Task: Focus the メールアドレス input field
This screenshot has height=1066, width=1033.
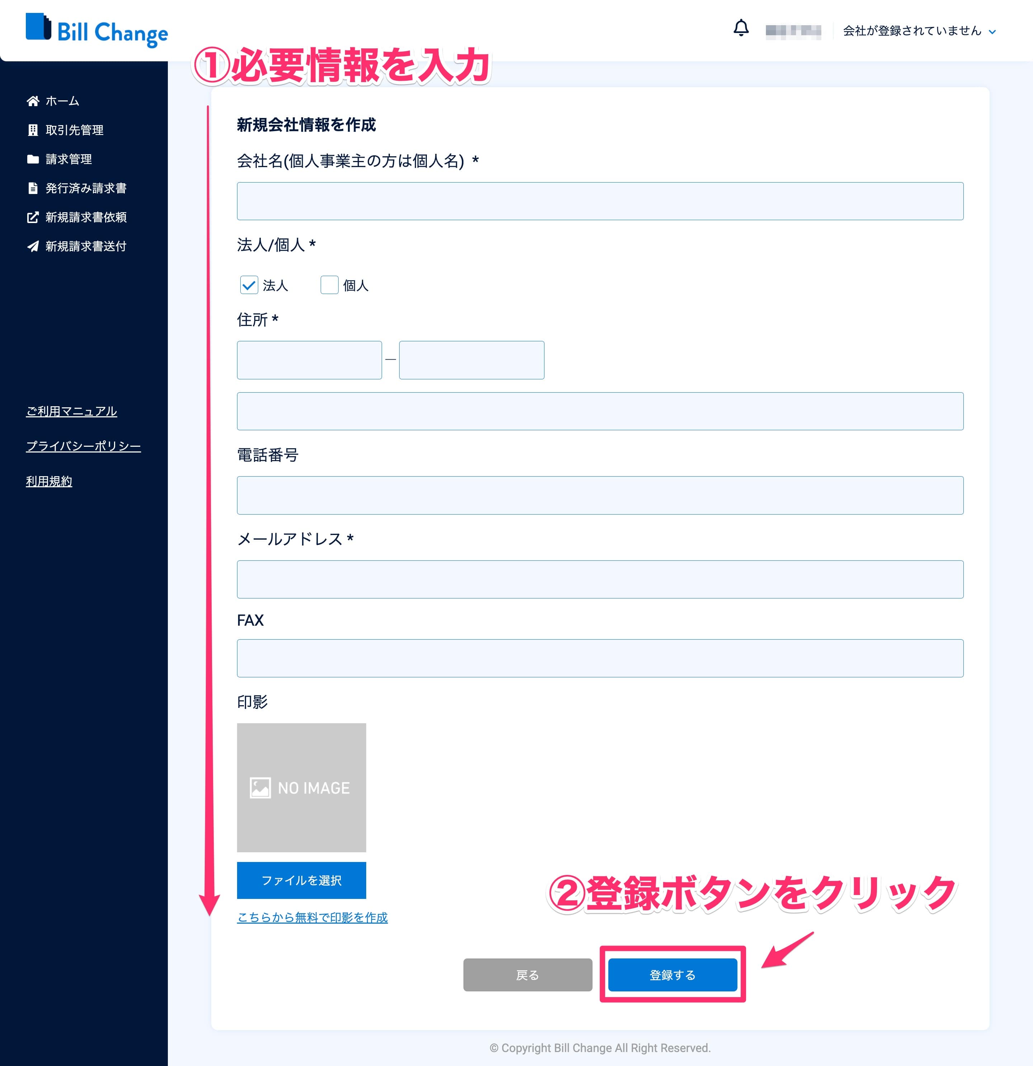Action: (600, 580)
